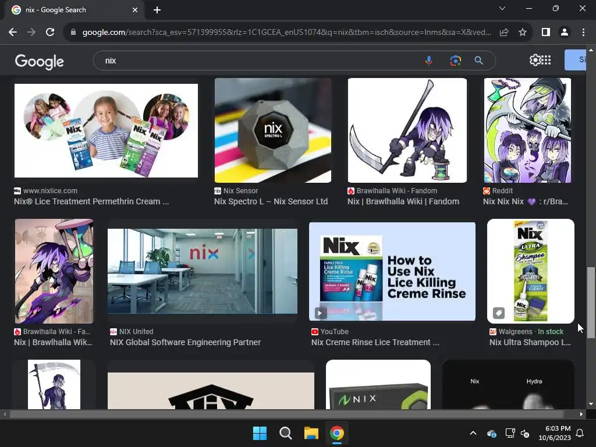Start voice search with microphone icon
Image resolution: width=596 pixels, height=447 pixels.
[429, 61]
